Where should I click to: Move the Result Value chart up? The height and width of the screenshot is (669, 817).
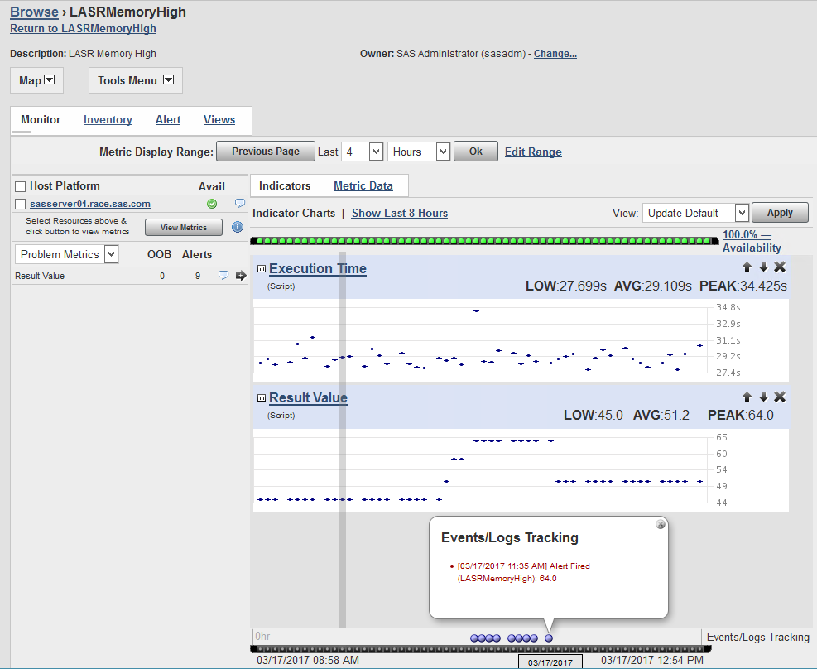click(747, 397)
